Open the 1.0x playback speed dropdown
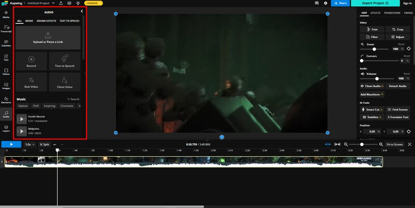This screenshot has height=208, width=415. [x=30, y=145]
